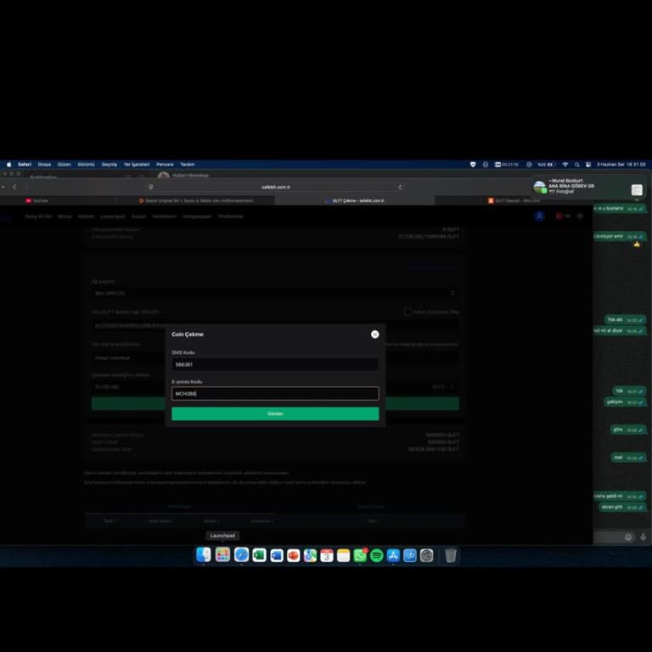Screen dimensions: 652x652
Task: Select the GLFT Çekme safebit tab
Action: 354,200
